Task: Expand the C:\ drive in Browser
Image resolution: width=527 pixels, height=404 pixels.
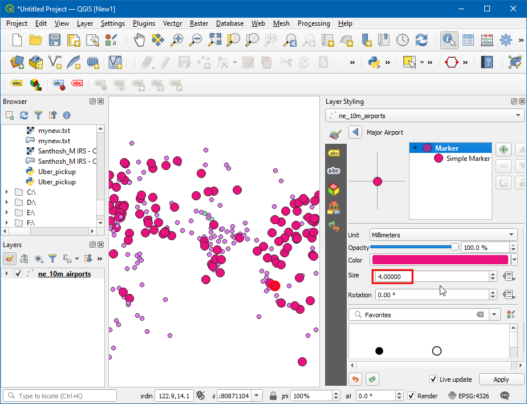Action: tap(6, 192)
